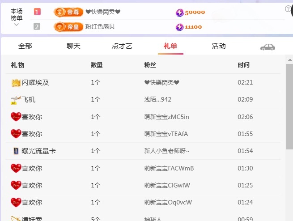This screenshot has height=221, width=293.
Task: Select the 曝光流量卡 gift name
Action: click(38, 151)
